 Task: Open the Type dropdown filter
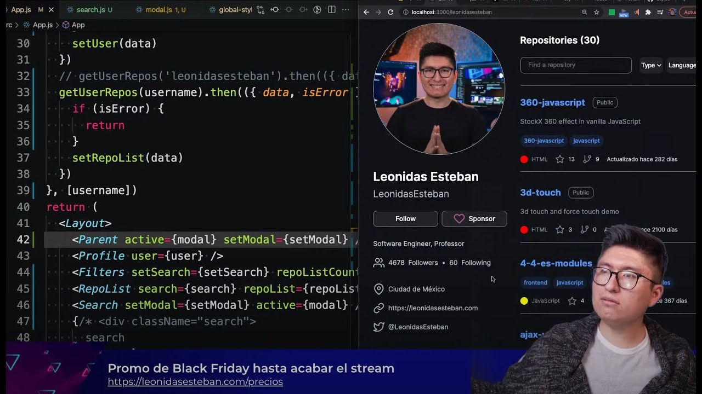click(651, 65)
